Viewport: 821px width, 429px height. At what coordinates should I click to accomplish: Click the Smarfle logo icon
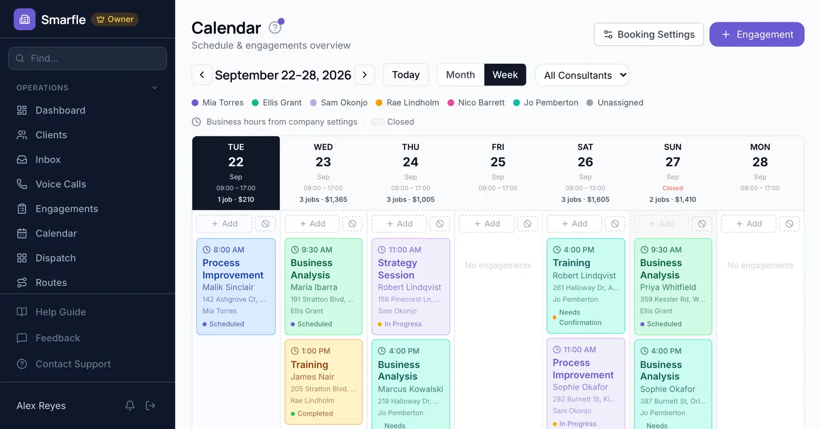[x=25, y=19]
